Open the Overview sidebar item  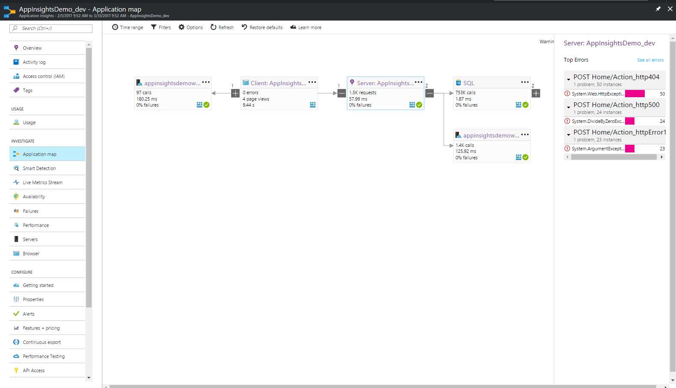click(47, 48)
